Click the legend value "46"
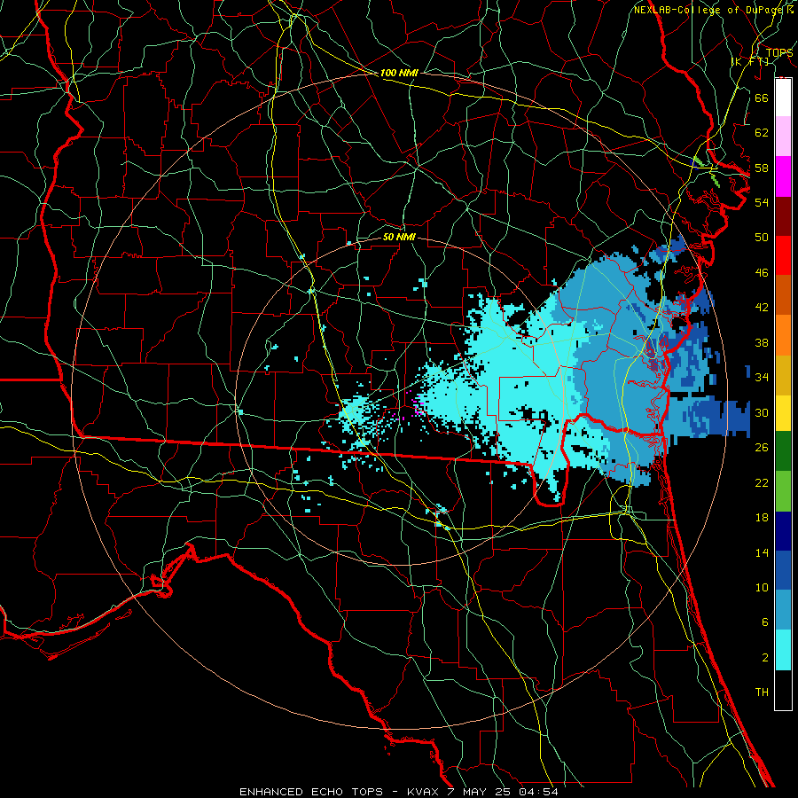The width and height of the screenshot is (798, 798). tap(762, 273)
